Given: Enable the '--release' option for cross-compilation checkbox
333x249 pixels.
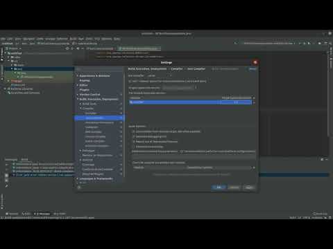Looking at the screenshot, I should [130, 81].
